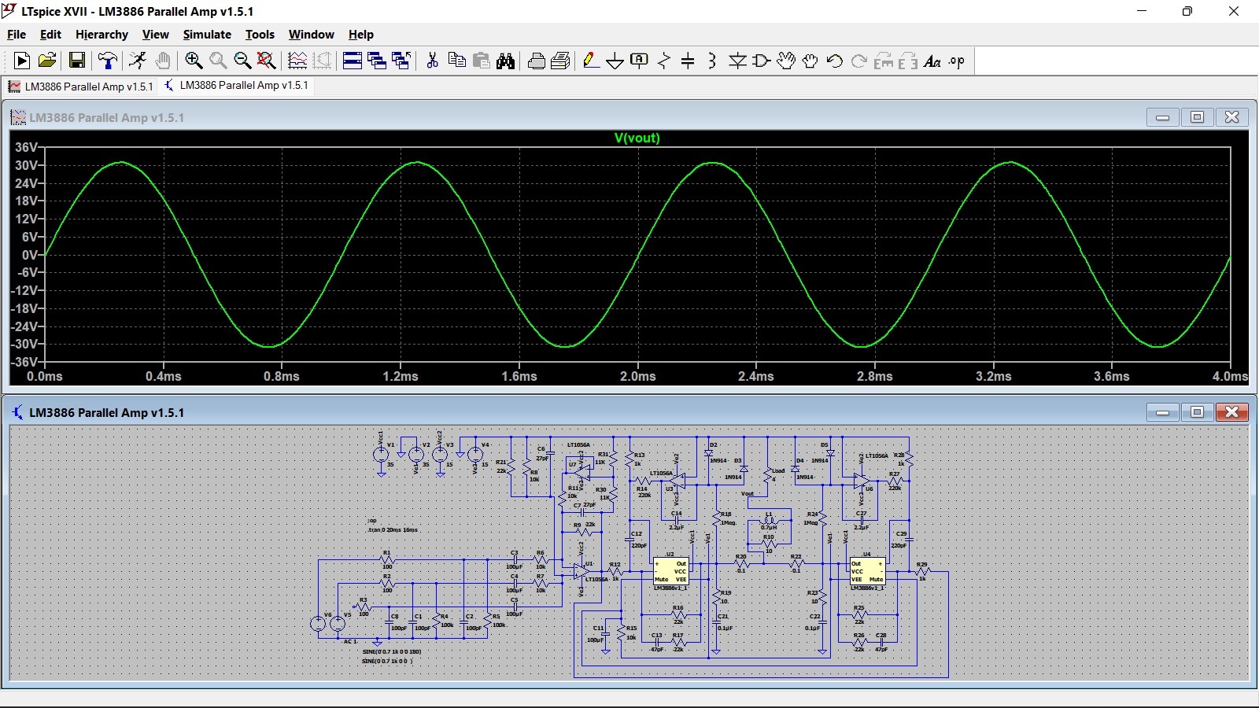The height and width of the screenshot is (708, 1259).
Task: Click the Close All Windows toolbar icon
Action: coord(401,61)
